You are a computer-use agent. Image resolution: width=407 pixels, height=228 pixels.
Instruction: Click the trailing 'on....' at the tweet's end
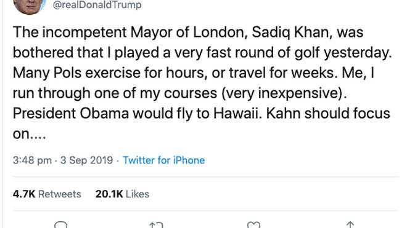click(x=30, y=134)
